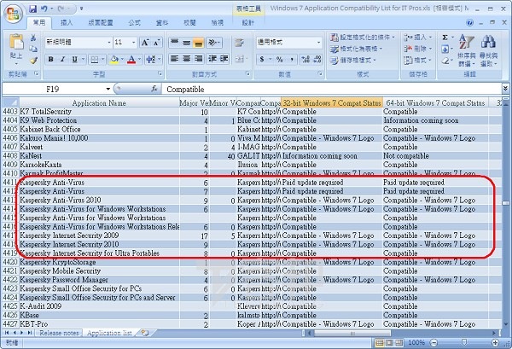Click the fx insert function icon
This screenshot has width=512, height=349.
[154, 89]
